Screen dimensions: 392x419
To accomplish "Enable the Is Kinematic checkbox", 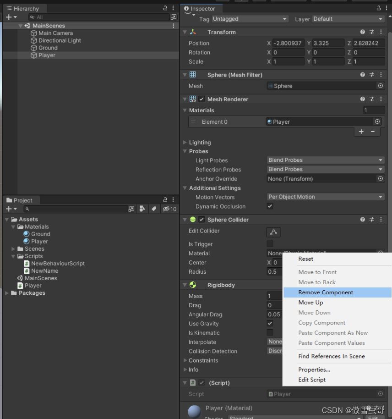I will (270, 332).
